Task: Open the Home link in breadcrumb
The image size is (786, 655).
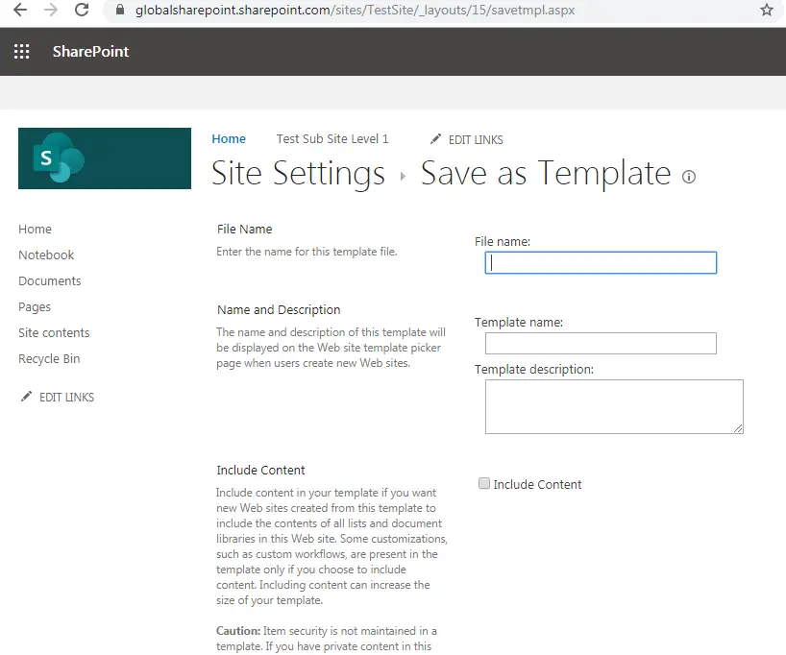Action: [x=229, y=138]
